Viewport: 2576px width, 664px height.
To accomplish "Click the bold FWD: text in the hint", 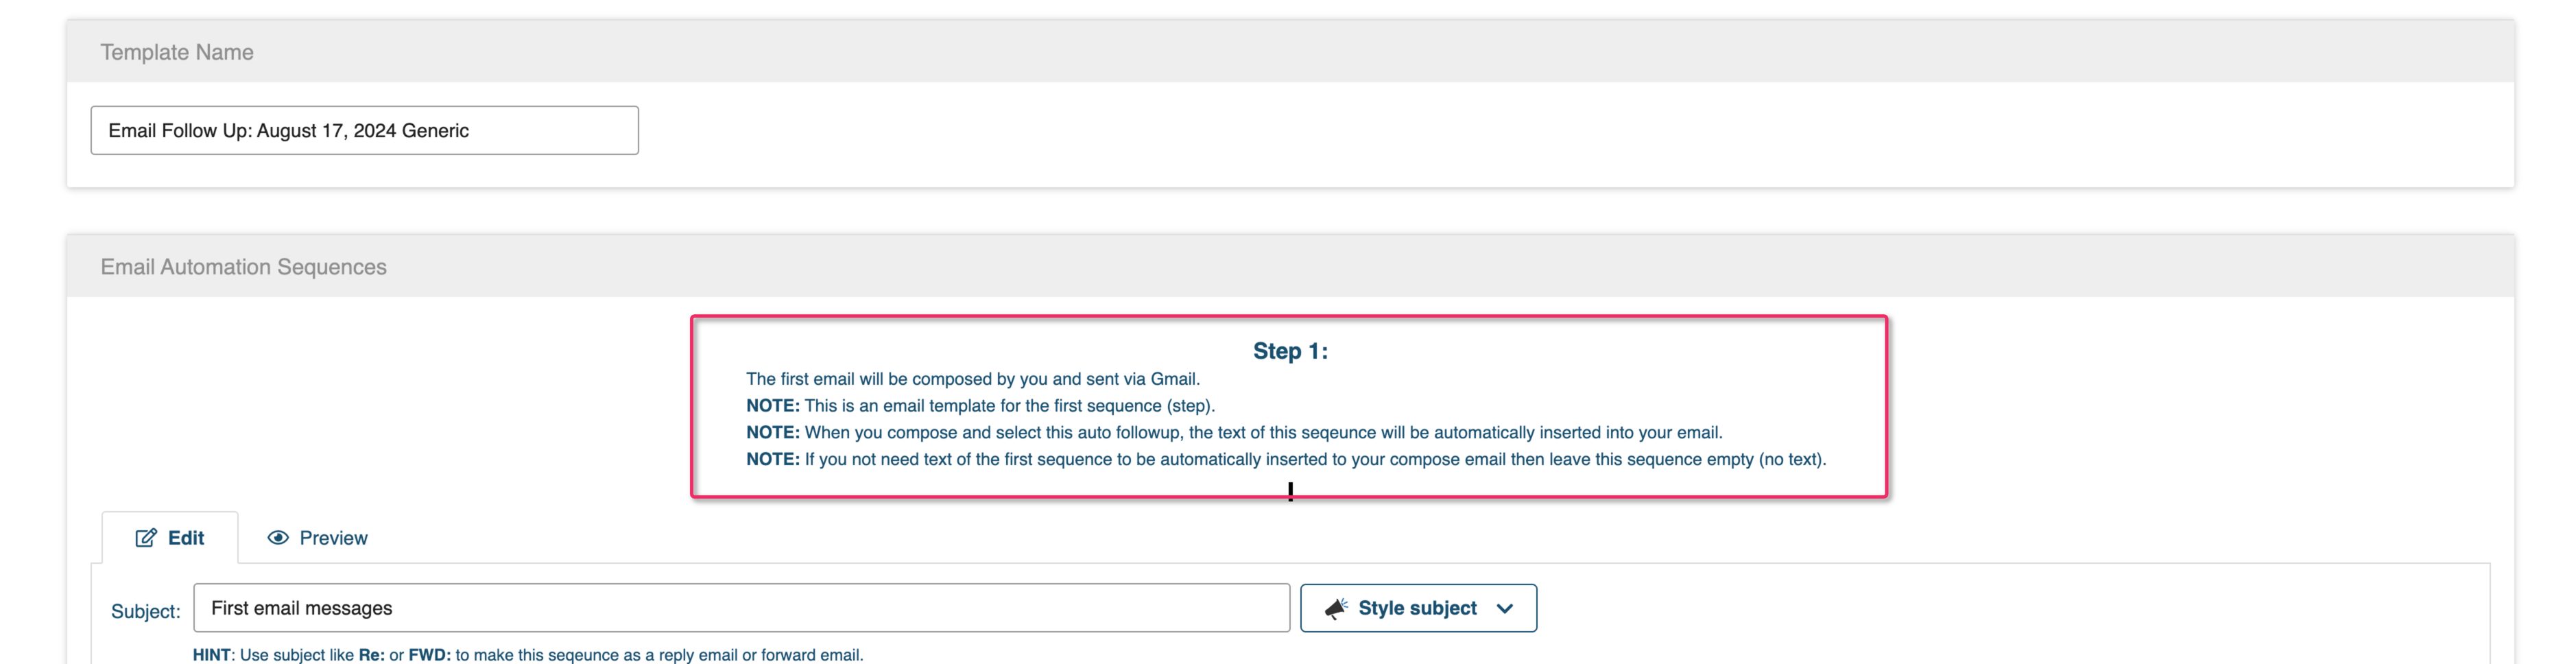I will 430,655.
